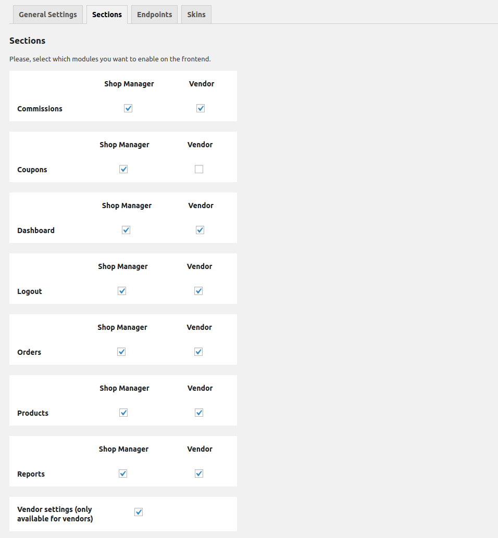
Task: Toggle Reports checkbox for Vendor
Action: tap(199, 473)
